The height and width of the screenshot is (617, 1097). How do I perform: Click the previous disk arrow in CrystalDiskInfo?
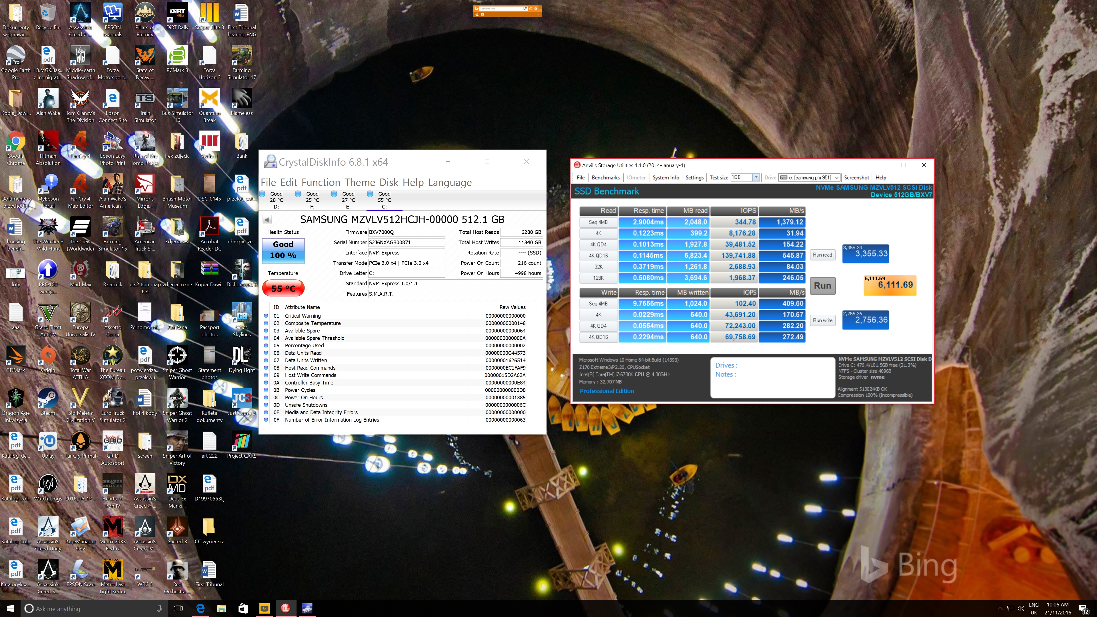(267, 220)
